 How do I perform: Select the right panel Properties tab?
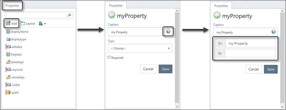pos(221,6)
